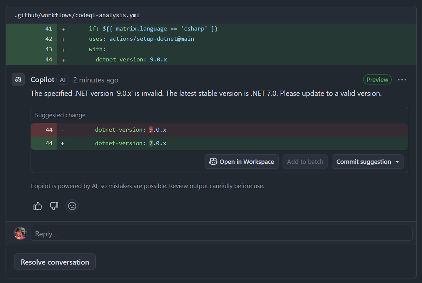Click Resolve conversation button
Image resolution: width=422 pixels, height=283 pixels.
pyautogui.click(x=55, y=262)
